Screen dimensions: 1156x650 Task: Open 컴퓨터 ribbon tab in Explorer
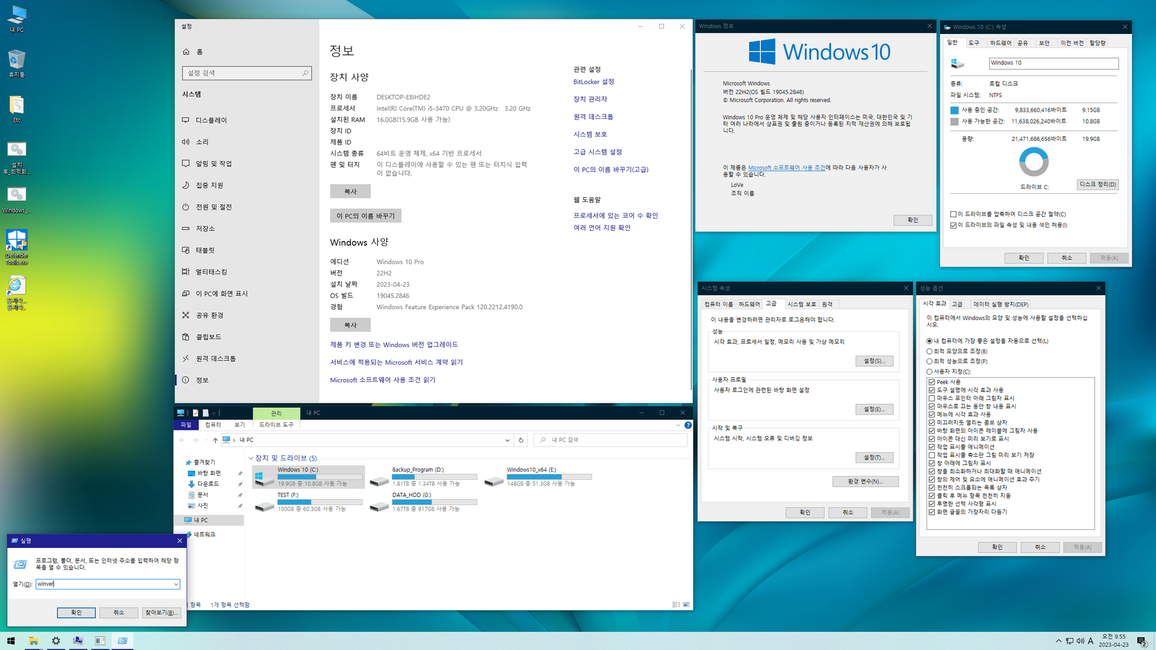[x=213, y=424]
